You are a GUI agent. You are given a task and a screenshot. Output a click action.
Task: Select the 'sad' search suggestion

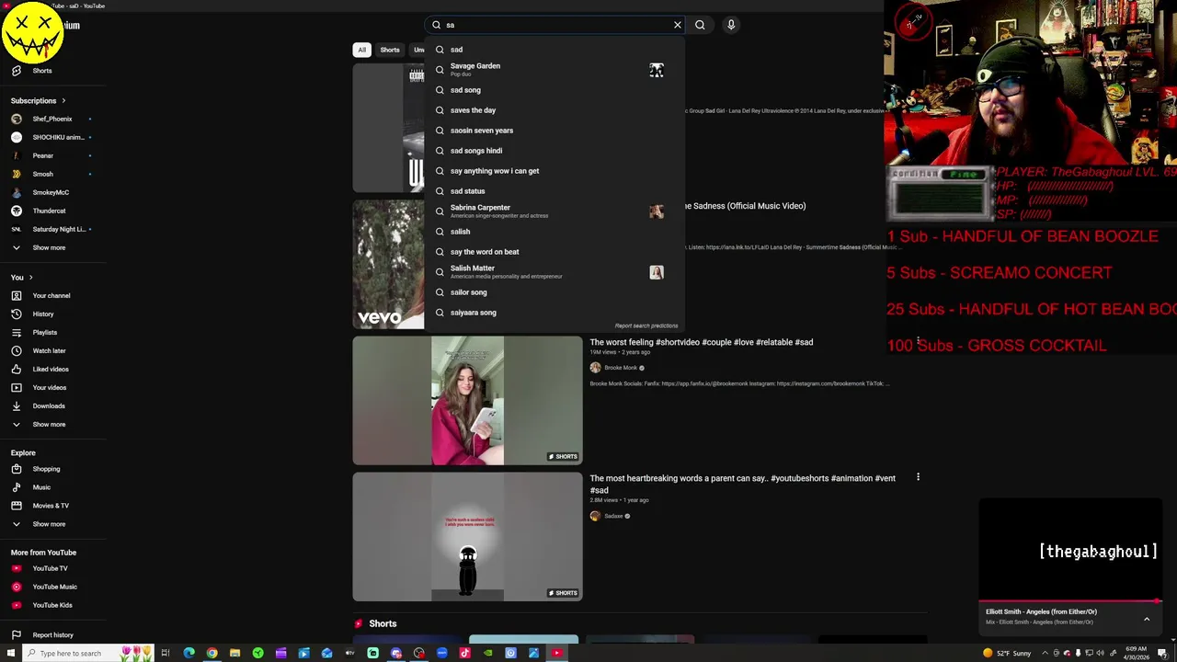tap(555, 50)
